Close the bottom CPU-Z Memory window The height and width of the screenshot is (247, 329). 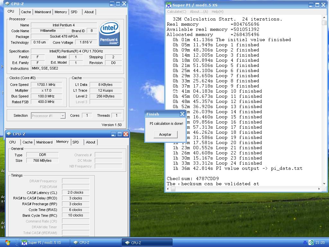tap(126, 134)
